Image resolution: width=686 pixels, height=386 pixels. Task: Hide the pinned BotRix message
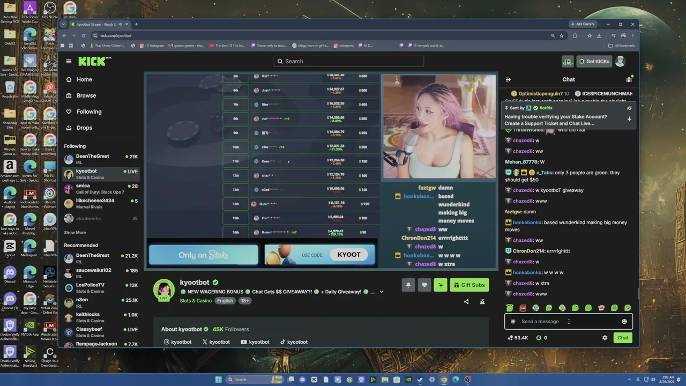tap(629, 108)
